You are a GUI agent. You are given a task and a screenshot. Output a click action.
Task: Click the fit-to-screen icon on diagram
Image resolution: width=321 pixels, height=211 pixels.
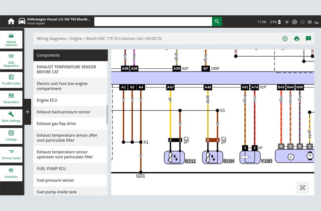point(302,188)
